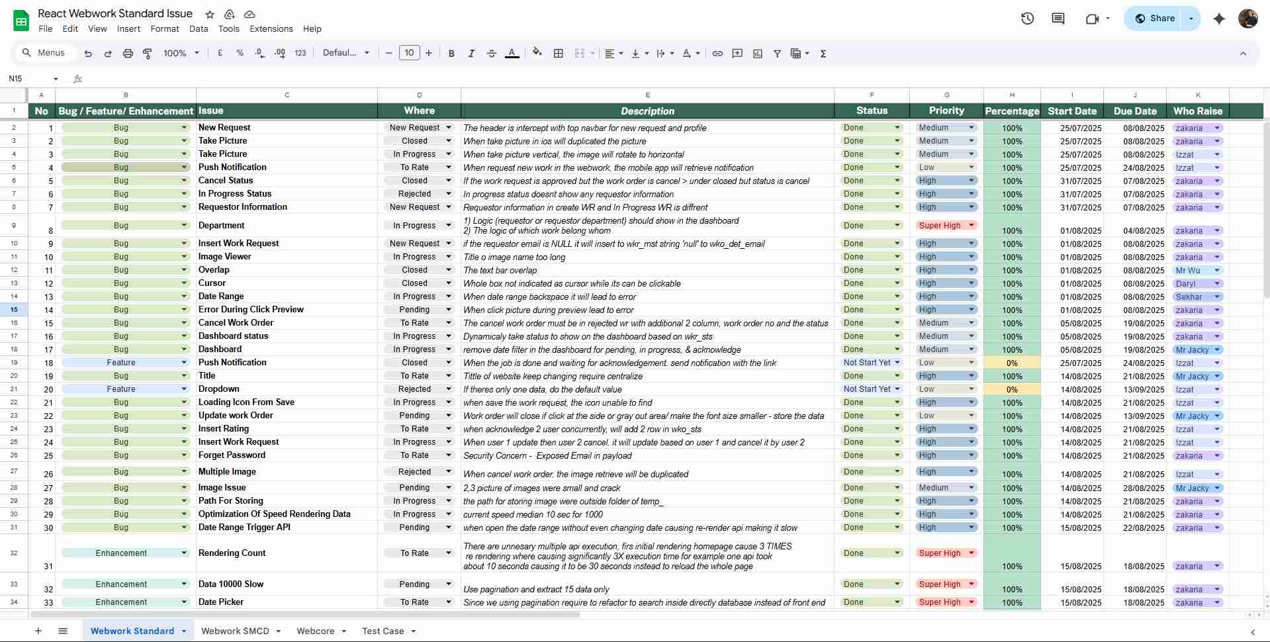Switch to the Webwork SMCD sheet tab
1270x642 pixels.
point(235,631)
